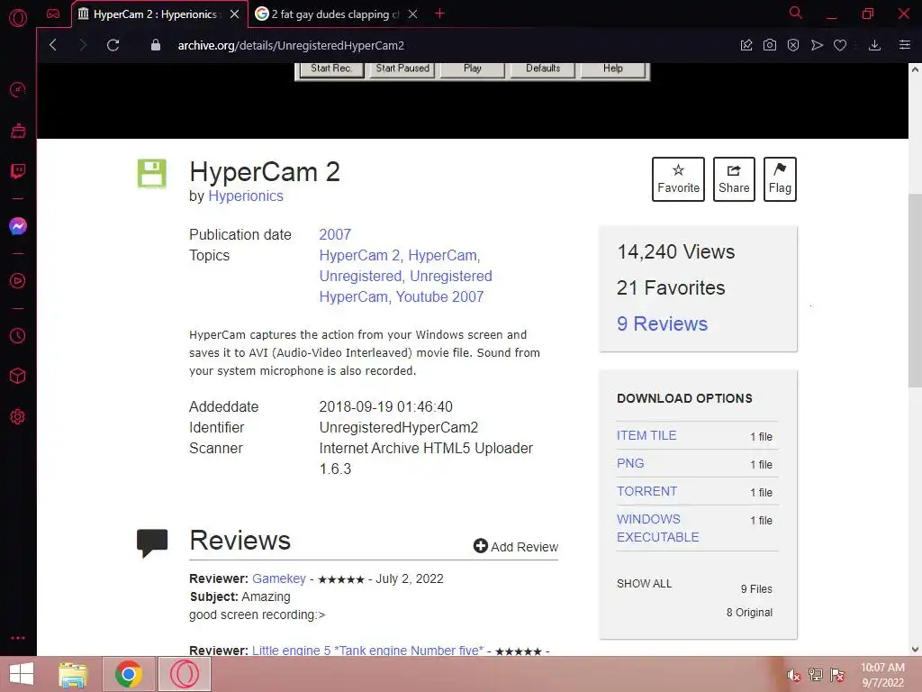Viewport: 922px width, 692px height.
Task: Click the Opera GX taskbar icon
Action: [184, 674]
